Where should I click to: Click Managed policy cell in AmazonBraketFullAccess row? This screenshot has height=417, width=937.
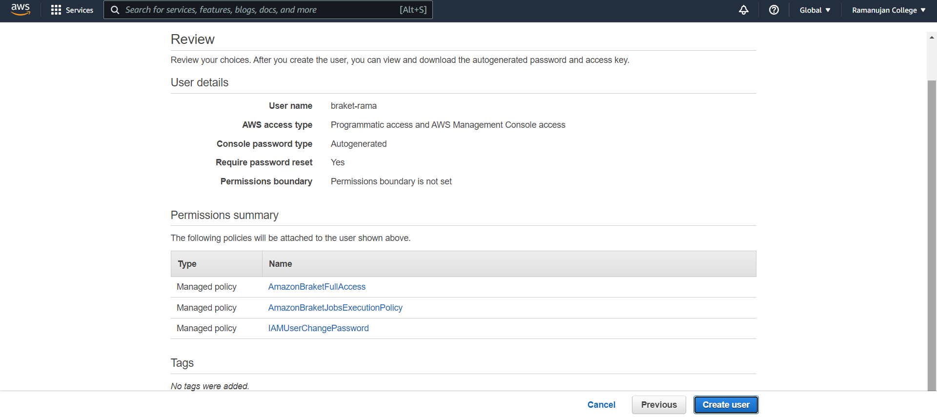(x=206, y=287)
